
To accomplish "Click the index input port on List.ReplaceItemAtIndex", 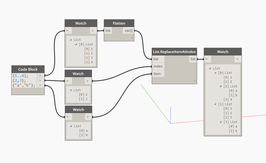I will point(158,66).
